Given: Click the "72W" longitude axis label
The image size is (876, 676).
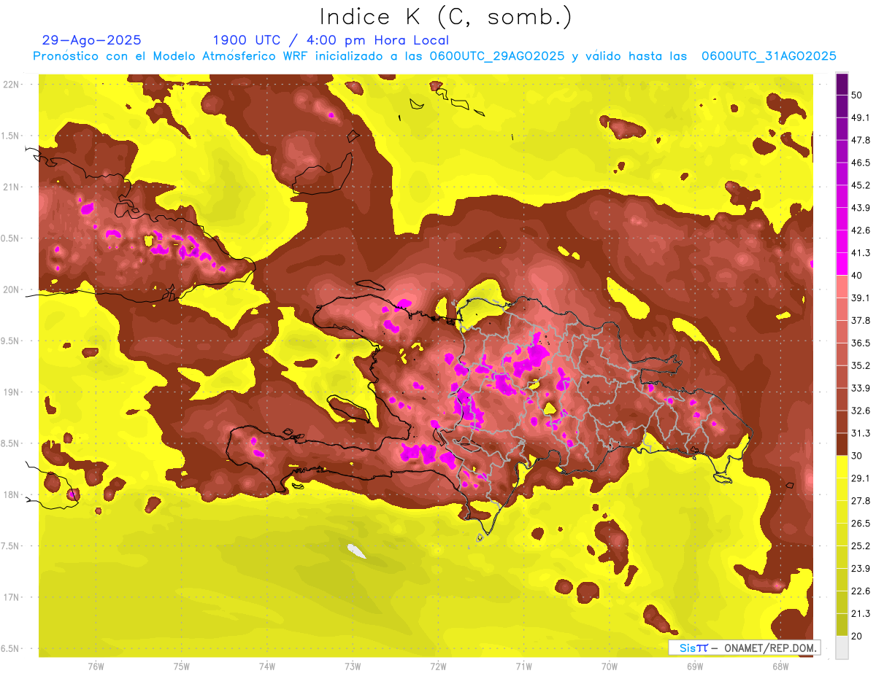Looking at the screenshot, I should point(438,666).
